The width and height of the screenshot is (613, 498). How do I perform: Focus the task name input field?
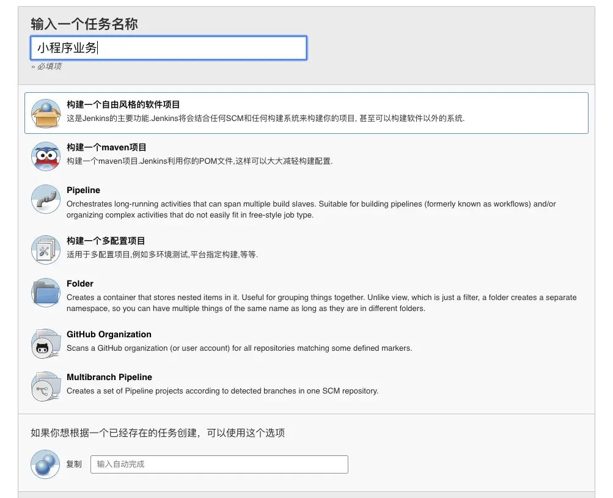tap(169, 48)
